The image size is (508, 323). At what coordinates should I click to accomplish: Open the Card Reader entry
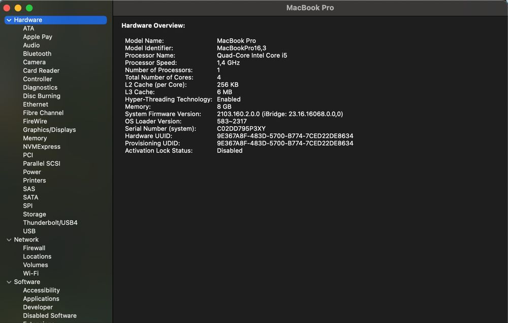pos(41,71)
